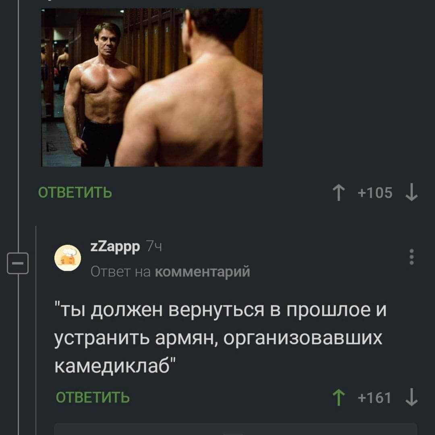Collapse the thread using the minus box
The height and width of the screenshot is (435, 435).
pos(18,263)
